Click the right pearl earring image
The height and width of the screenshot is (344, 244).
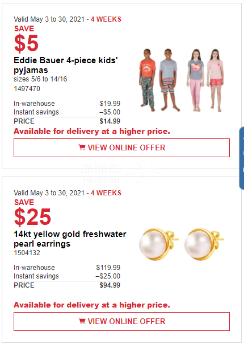pos(204,244)
